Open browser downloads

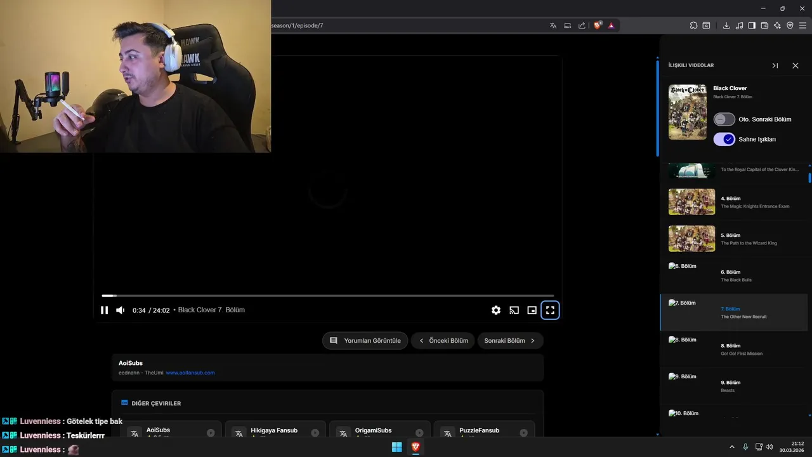[726, 25]
